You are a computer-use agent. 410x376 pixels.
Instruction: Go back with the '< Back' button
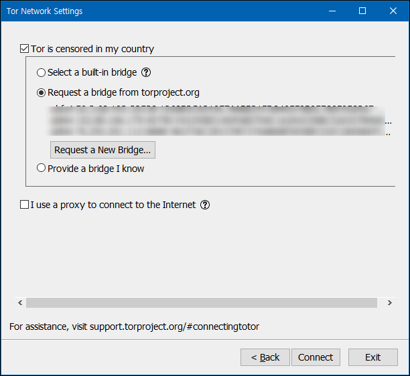pyautogui.click(x=265, y=357)
